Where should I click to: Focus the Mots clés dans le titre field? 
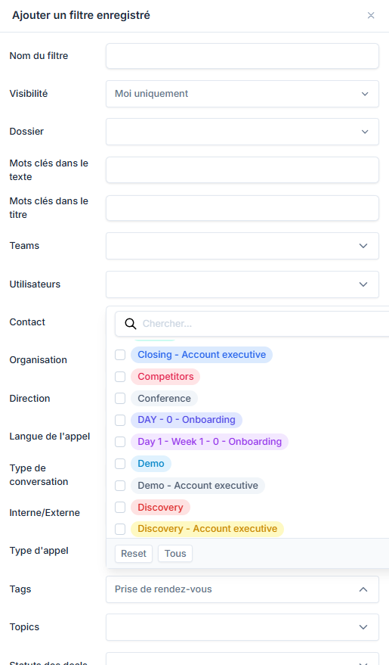point(242,208)
